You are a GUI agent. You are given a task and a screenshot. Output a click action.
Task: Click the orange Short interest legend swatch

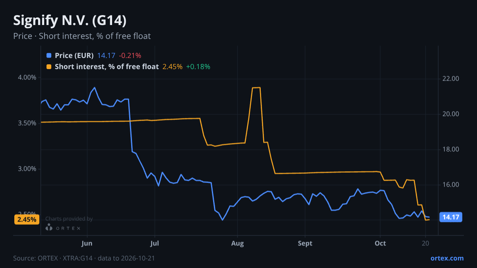(49, 67)
